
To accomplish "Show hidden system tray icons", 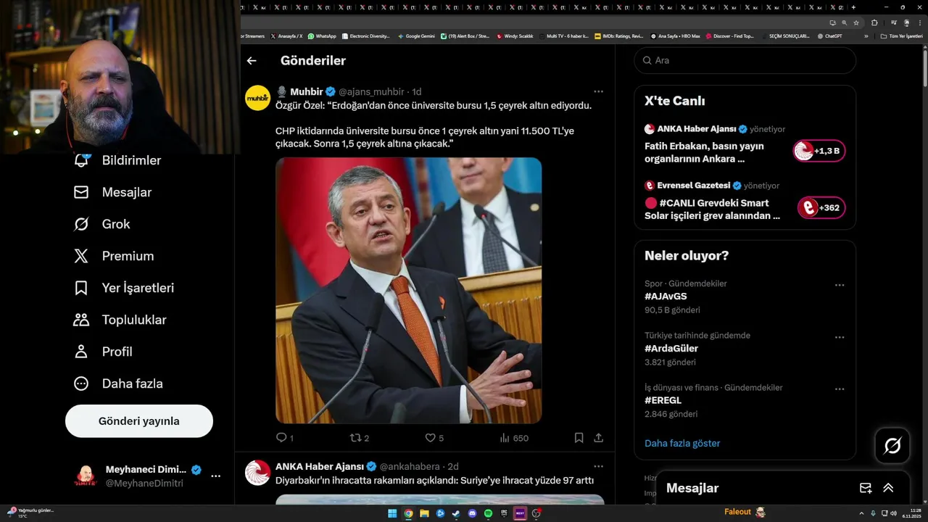I will tap(863, 513).
